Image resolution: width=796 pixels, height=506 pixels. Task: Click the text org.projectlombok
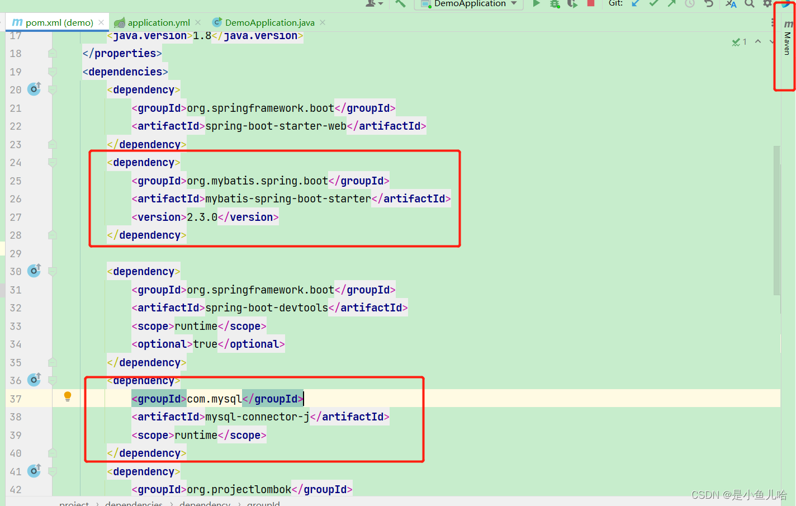tap(239, 489)
